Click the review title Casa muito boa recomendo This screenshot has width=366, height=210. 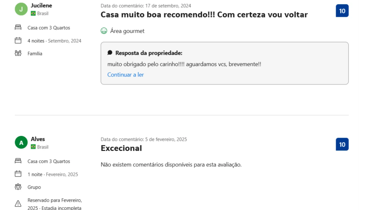point(204,15)
